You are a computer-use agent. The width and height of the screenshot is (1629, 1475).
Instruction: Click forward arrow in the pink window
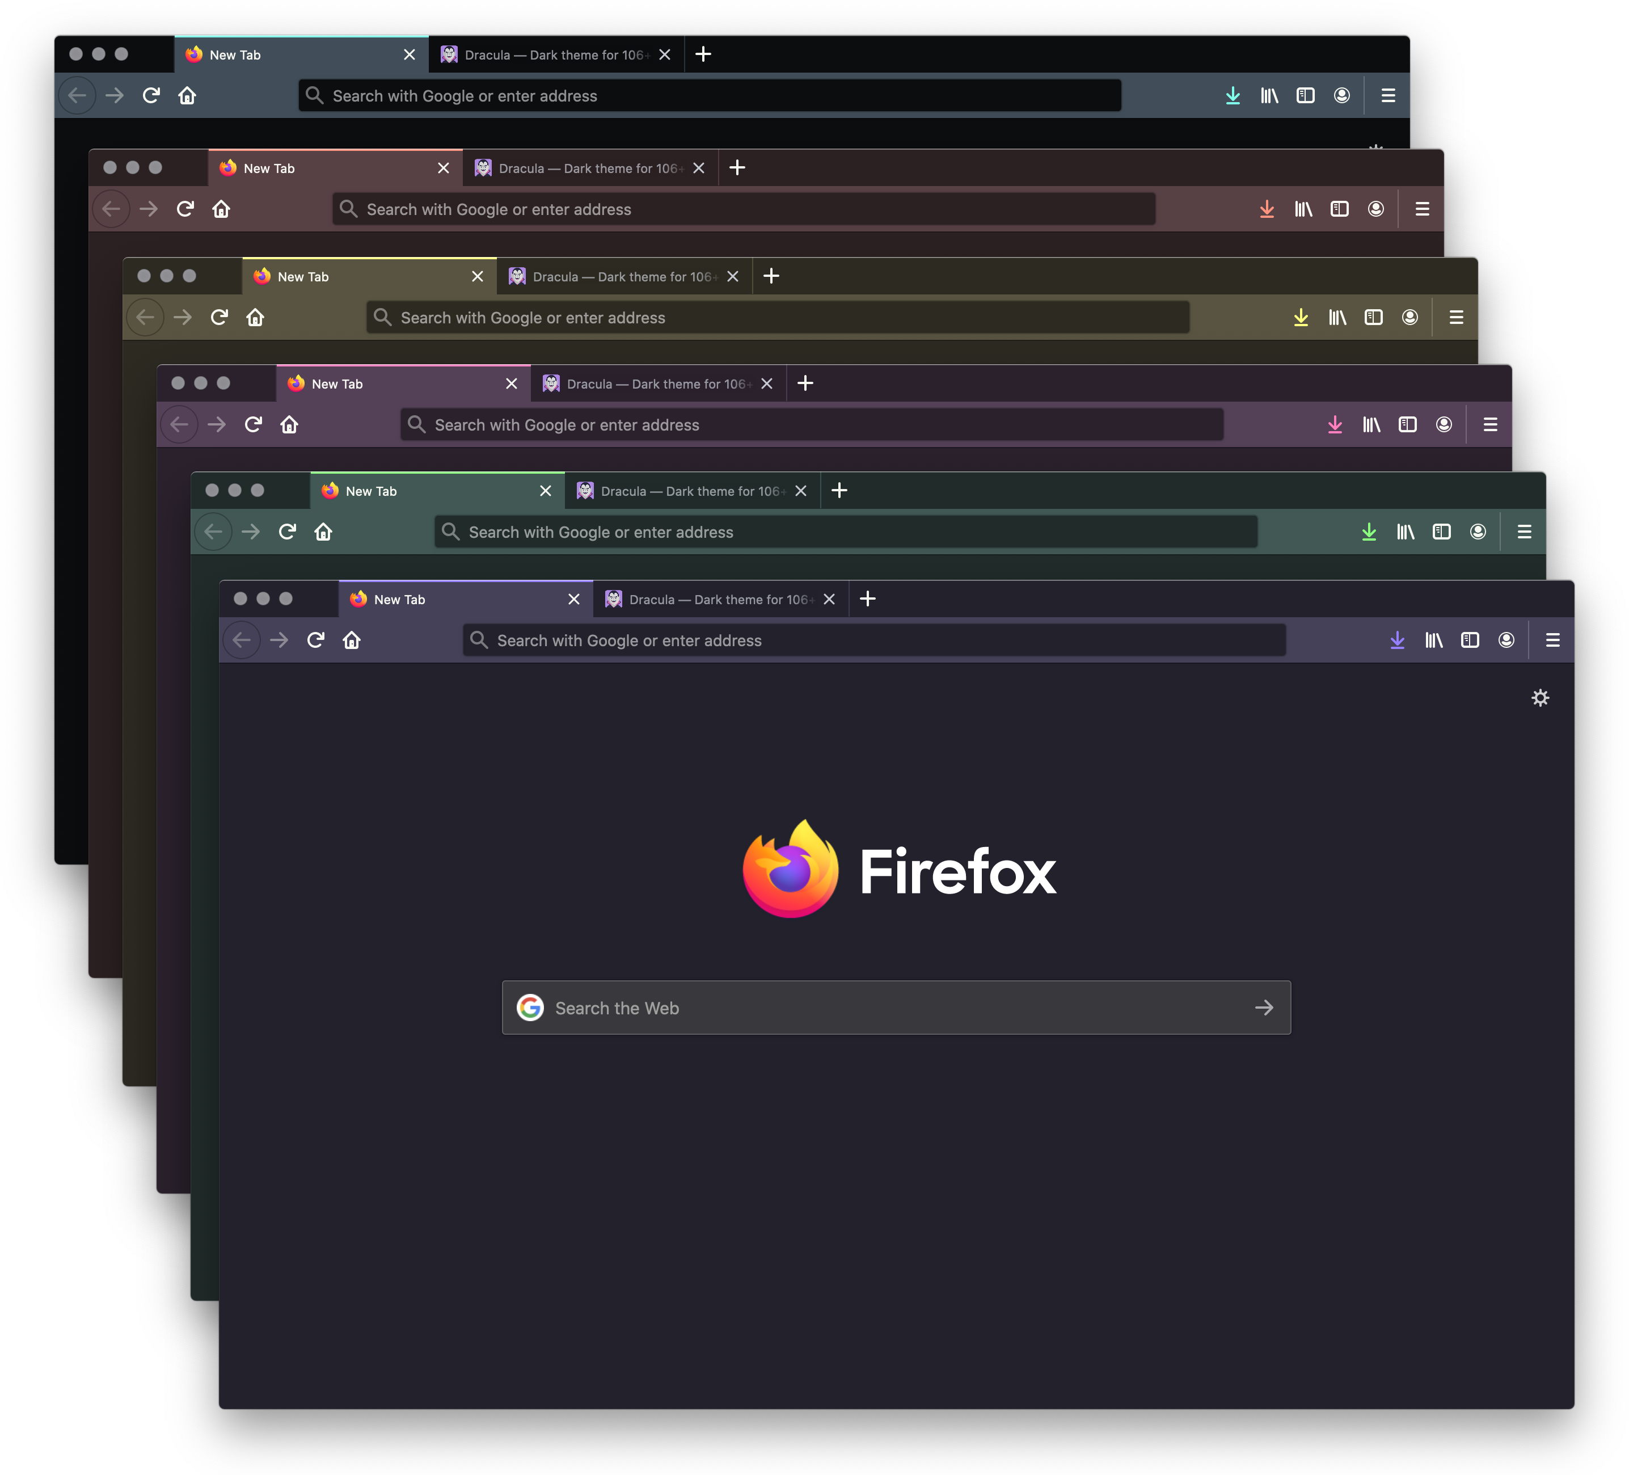217,424
